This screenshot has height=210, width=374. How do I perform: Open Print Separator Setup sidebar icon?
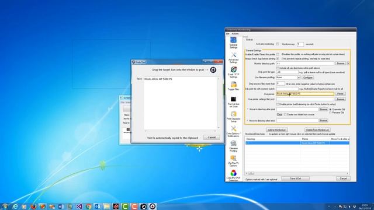(x=233, y=117)
